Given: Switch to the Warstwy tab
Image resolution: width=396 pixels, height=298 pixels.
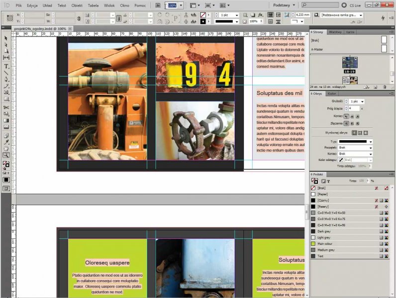Looking at the screenshot, I should click(x=335, y=32).
